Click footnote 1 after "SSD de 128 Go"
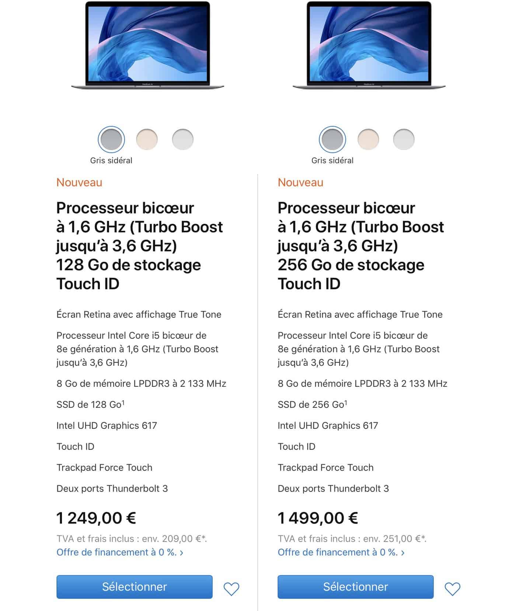 coord(123,403)
